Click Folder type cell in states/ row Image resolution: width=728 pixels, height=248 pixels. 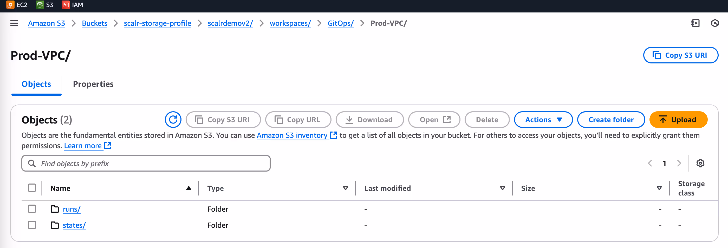(x=218, y=225)
